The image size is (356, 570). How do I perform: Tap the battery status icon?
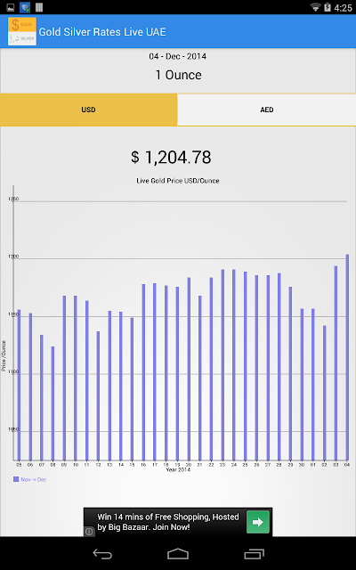328,7
